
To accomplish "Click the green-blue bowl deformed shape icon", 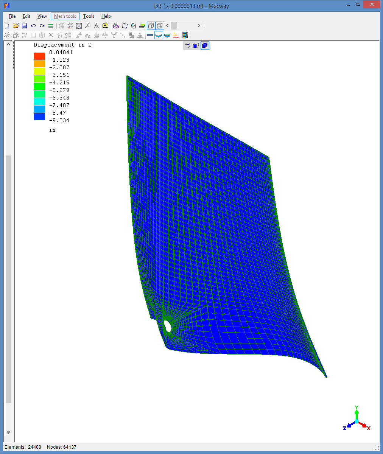I will [x=167, y=35].
